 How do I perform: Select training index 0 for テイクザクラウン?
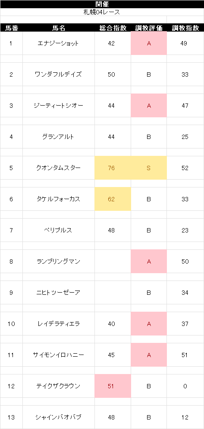click(x=185, y=386)
